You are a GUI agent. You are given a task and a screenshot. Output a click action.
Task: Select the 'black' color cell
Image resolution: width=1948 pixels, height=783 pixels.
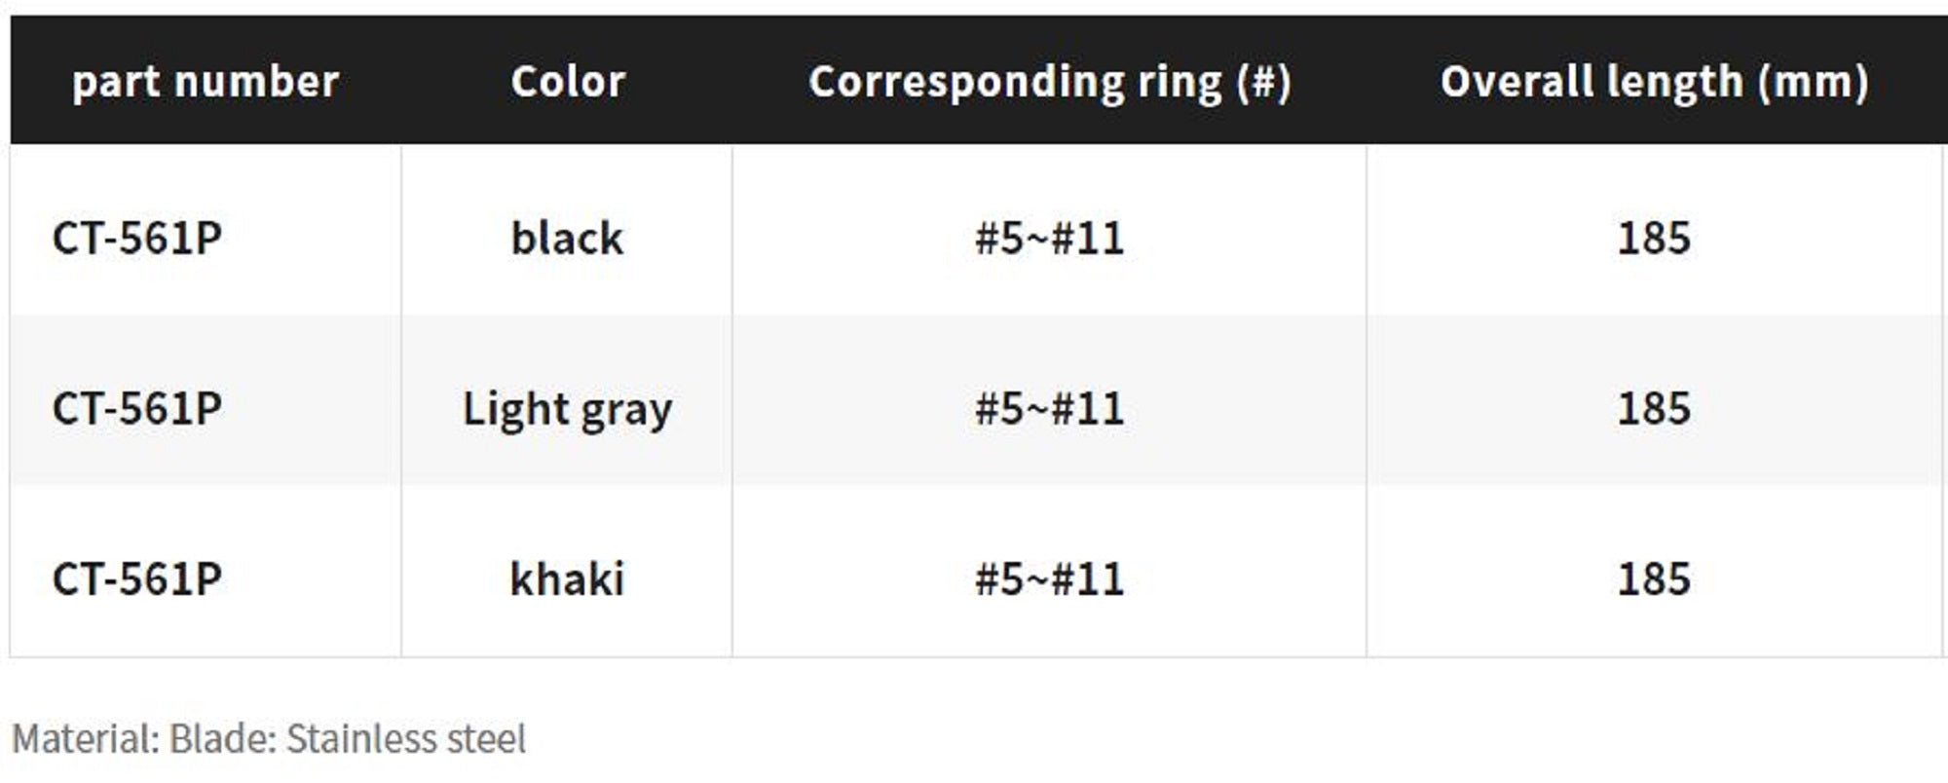pyautogui.click(x=567, y=239)
